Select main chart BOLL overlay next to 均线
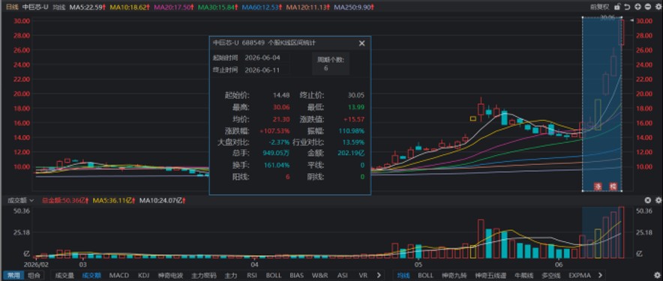The height and width of the screenshot is (281, 663). pyautogui.click(x=425, y=276)
